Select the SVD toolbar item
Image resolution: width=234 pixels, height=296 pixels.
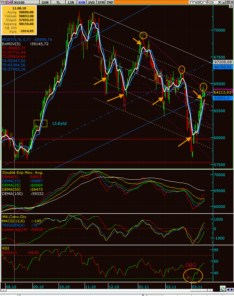click(91, 2)
